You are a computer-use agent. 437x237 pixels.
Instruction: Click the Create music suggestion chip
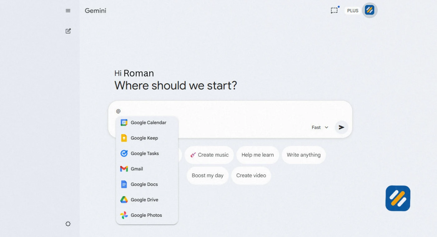coord(209,155)
